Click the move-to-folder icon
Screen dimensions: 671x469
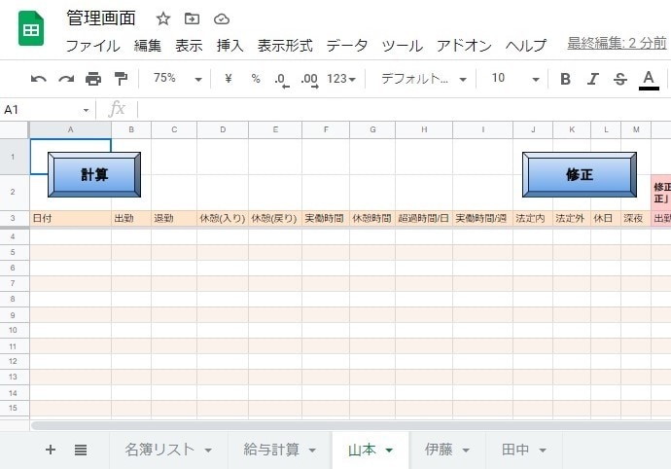(x=192, y=18)
